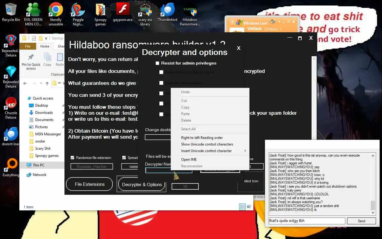Select the Peggle Nights desktop icon
Screen dimensions: 382x239
(78, 14)
